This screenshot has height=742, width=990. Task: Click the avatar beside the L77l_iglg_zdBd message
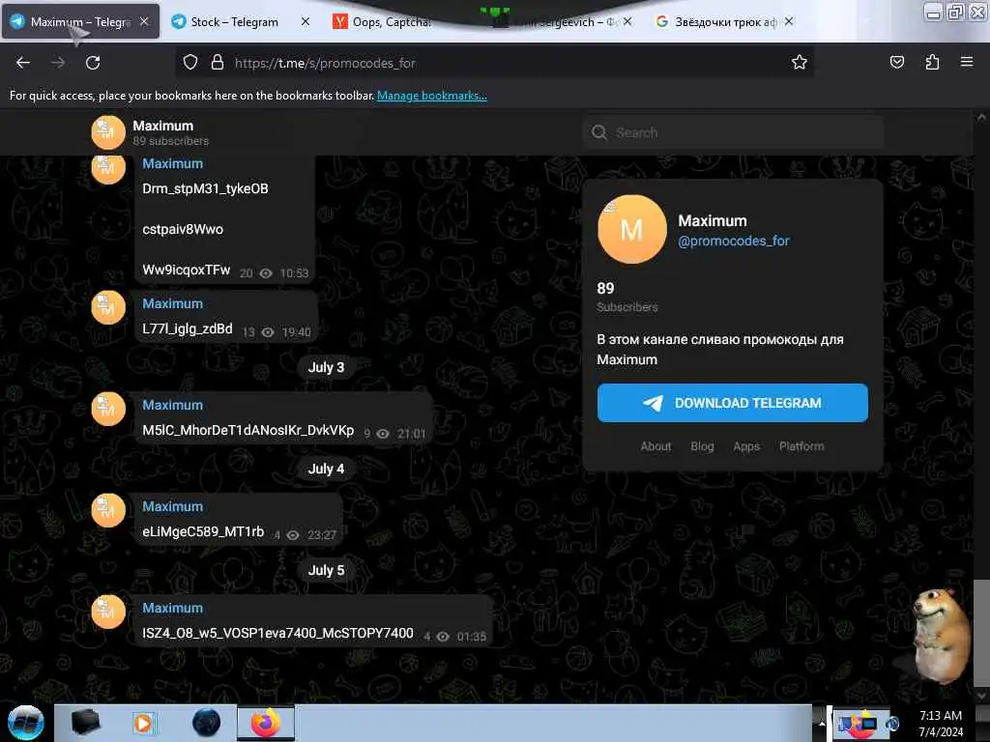point(108,308)
